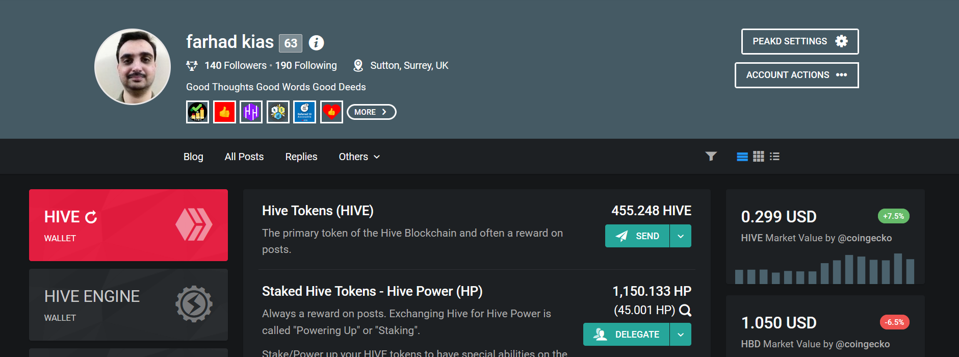Click the 455.248 HIVE balance
959x357 pixels.
(652, 211)
